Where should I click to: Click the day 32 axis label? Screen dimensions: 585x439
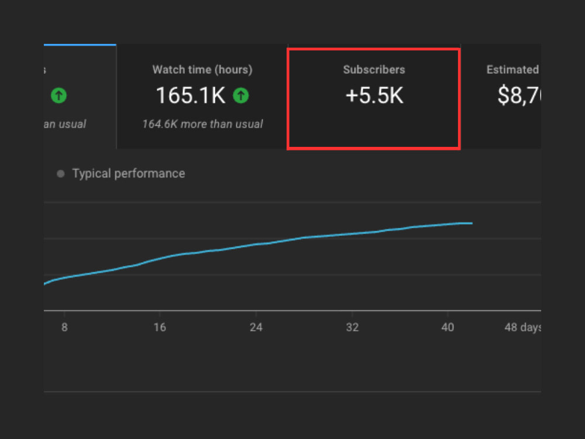[x=352, y=327]
